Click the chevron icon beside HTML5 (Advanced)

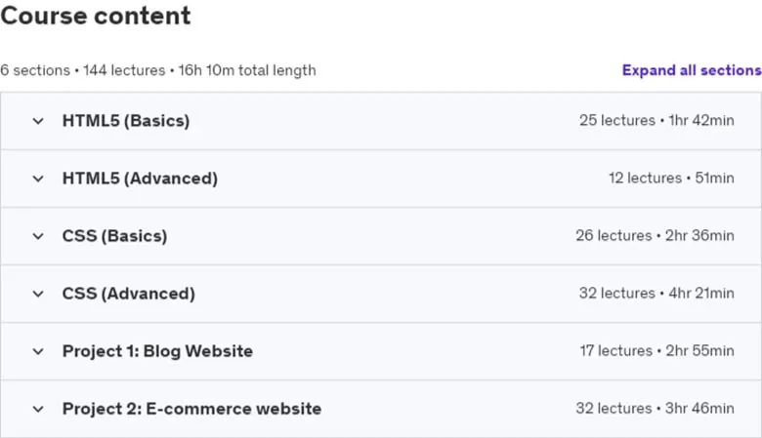38,179
